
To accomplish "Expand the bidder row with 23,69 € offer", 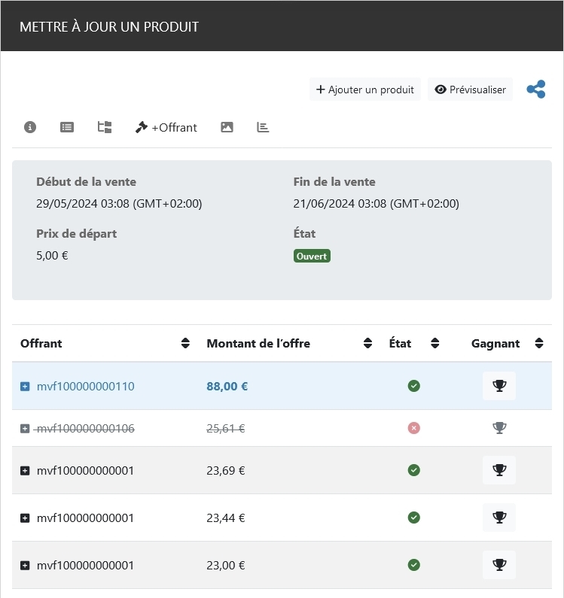I will click(x=25, y=470).
